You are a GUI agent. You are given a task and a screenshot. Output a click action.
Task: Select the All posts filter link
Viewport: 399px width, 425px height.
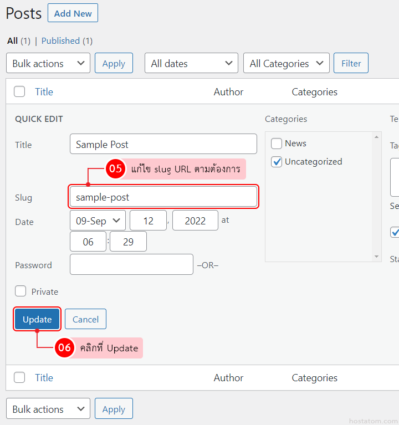click(12, 40)
